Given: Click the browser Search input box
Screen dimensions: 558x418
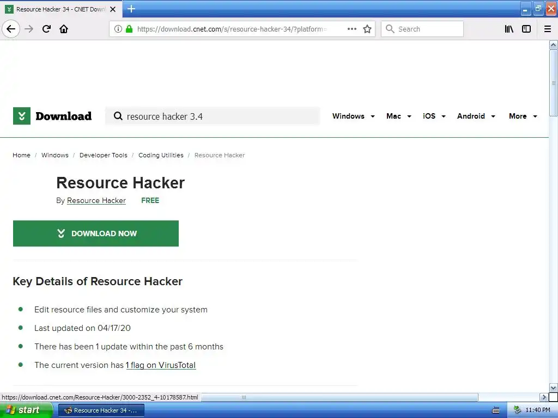Looking at the screenshot, I should (x=422, y=29).
